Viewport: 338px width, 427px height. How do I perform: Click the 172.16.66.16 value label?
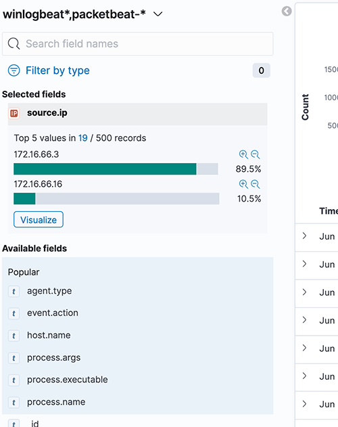coord(38,184)
